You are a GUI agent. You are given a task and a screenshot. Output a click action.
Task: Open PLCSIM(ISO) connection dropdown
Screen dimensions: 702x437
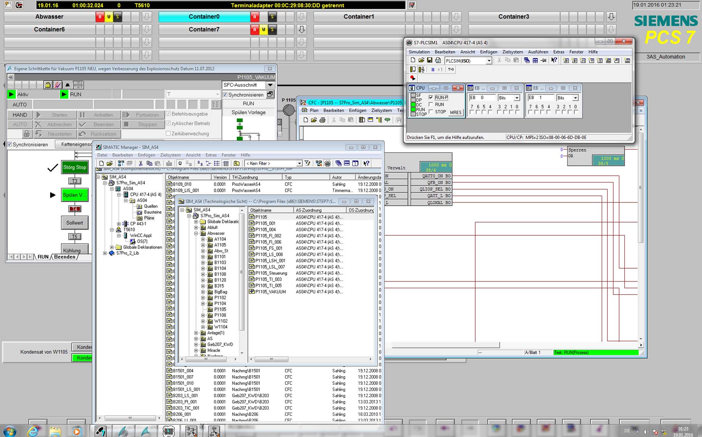(488, 61)
